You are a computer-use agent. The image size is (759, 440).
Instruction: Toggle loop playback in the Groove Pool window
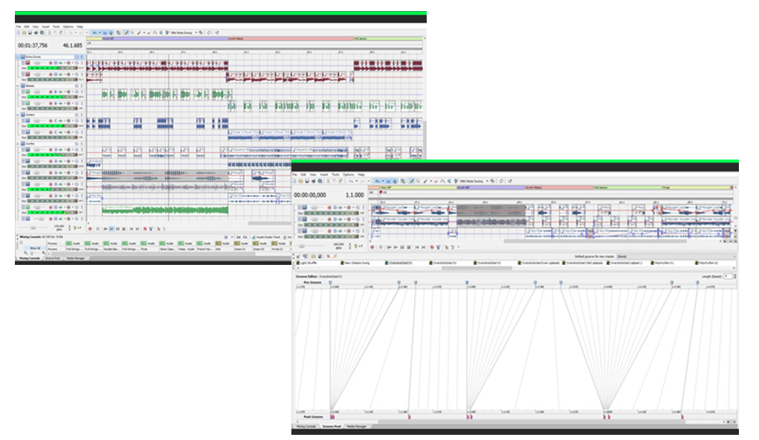pos(381,247)
